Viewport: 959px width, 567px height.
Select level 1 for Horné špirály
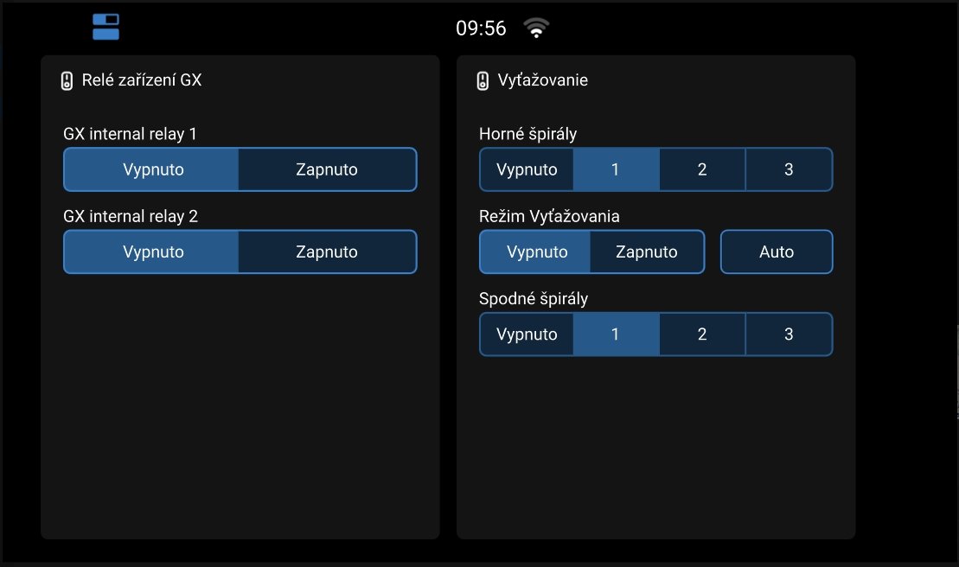click(616, 169)
